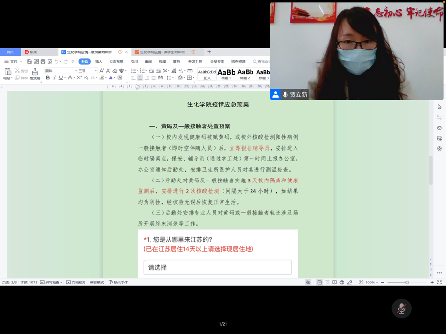
Task: Open the font size dropdown (三号)
Action: [x=88, y=71]
